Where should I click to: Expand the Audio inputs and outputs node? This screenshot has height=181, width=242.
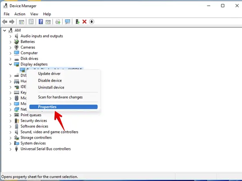pos(11,36)
